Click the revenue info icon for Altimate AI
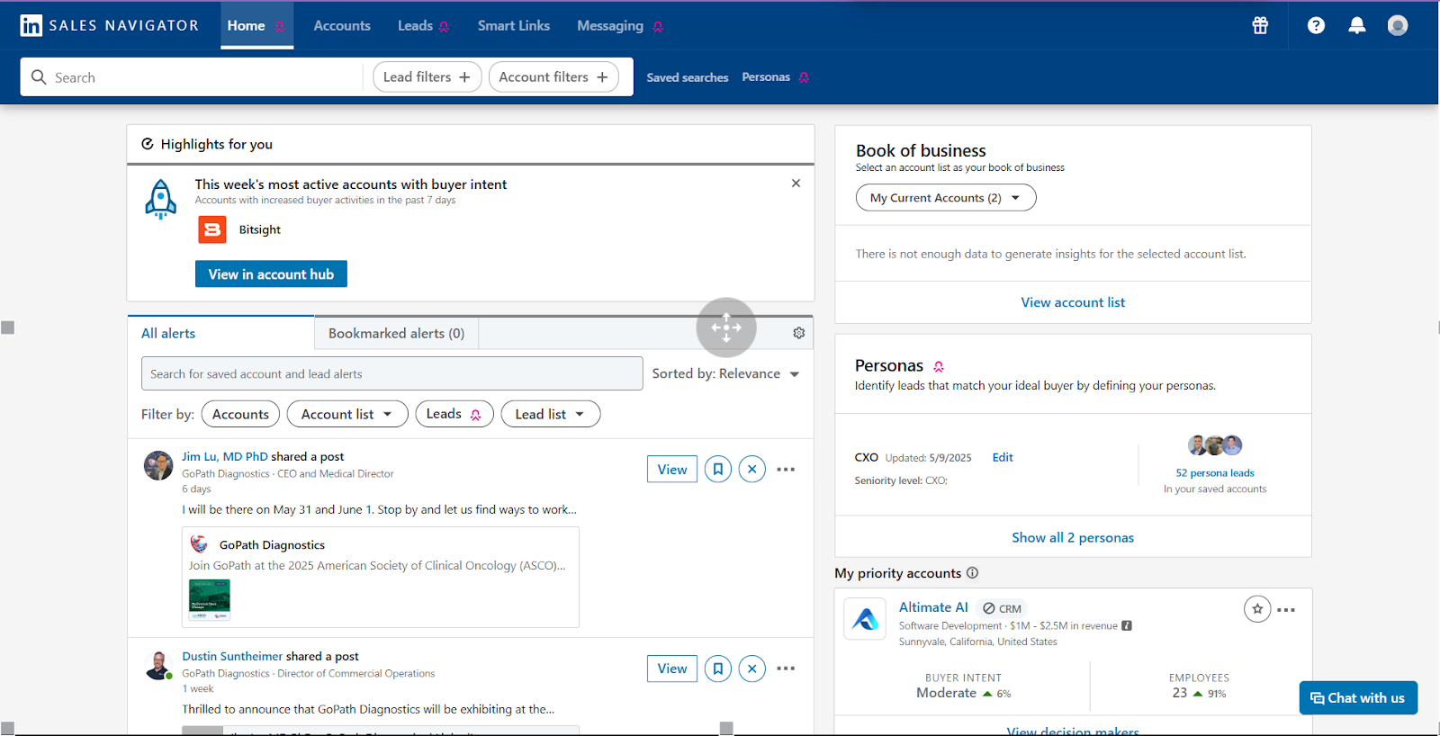This screenshot has width=1440, height=736. pyautogui.click(x=1127, y=625)
